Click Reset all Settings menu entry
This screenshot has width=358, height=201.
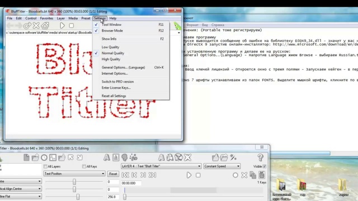coord(131,96)
